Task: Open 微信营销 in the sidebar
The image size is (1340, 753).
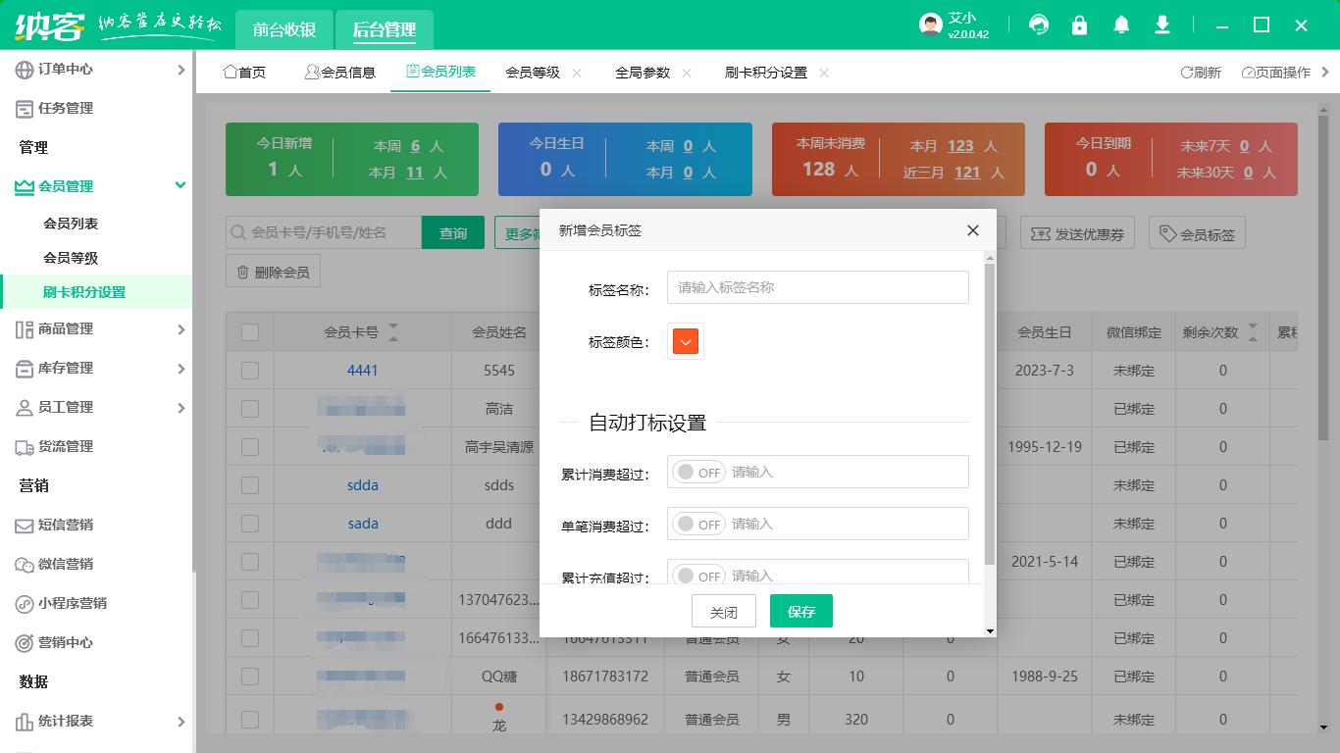Action: point(69,565)
